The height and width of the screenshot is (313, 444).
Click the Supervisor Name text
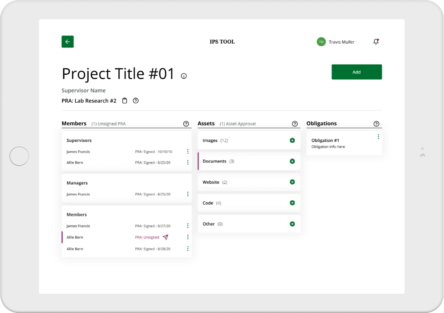pos(83,90)
